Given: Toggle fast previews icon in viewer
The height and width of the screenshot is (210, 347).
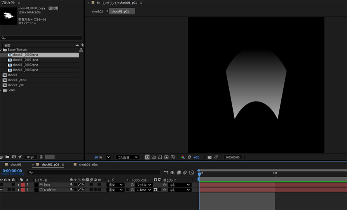Looking at the screenshot, I should click(x=147, y=157).
